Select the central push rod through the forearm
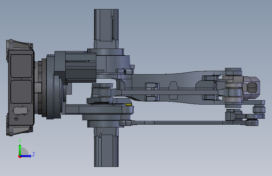 click(x=169, y=92)
